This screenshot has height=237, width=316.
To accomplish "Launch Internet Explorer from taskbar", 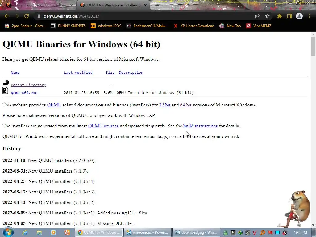I will point(25,232).
